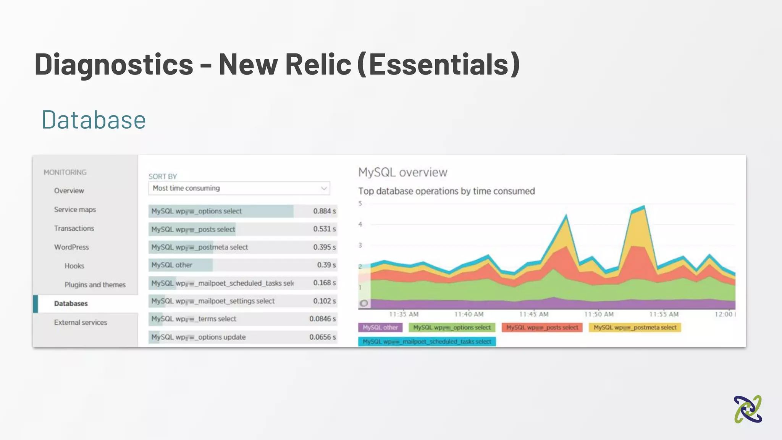Viewport: 782px width, 440px height.
Task: Toggle mailpoet_scheduled_tasks blue legend swatch
Action: (x=427, y=341)
